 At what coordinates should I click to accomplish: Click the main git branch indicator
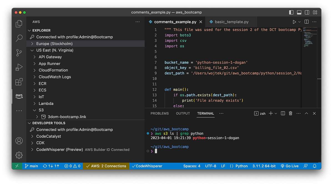[x=31, y=166]
